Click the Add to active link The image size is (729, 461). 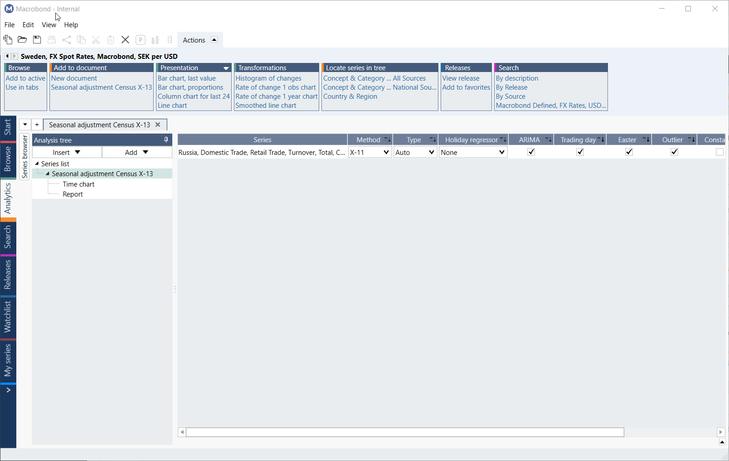pyautogui.click(x=25, y=78)
